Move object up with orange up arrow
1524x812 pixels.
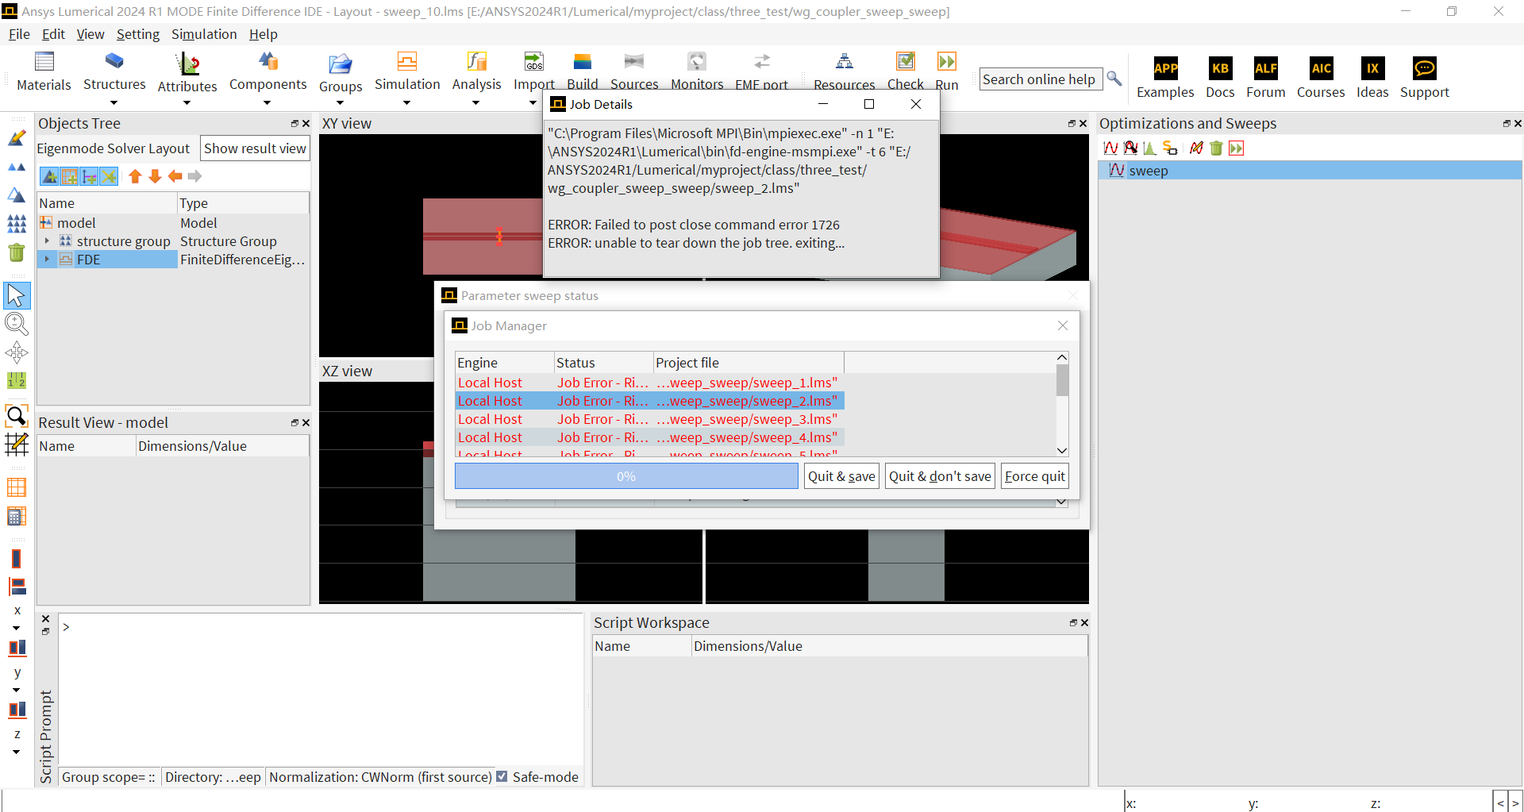[x=135, y=176]
